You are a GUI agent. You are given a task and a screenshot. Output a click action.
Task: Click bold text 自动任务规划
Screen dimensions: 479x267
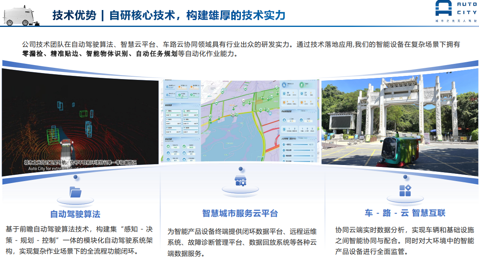pos(157,54)
